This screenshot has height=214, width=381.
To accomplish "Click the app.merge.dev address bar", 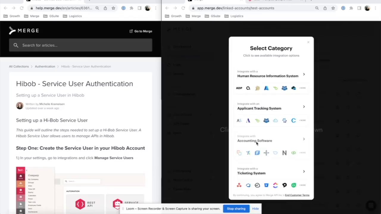I will pyautogui.click(x=235, y=8).
